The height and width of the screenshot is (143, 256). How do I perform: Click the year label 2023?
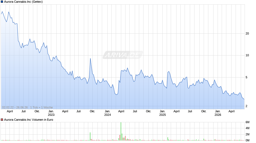tap(51, 115)
